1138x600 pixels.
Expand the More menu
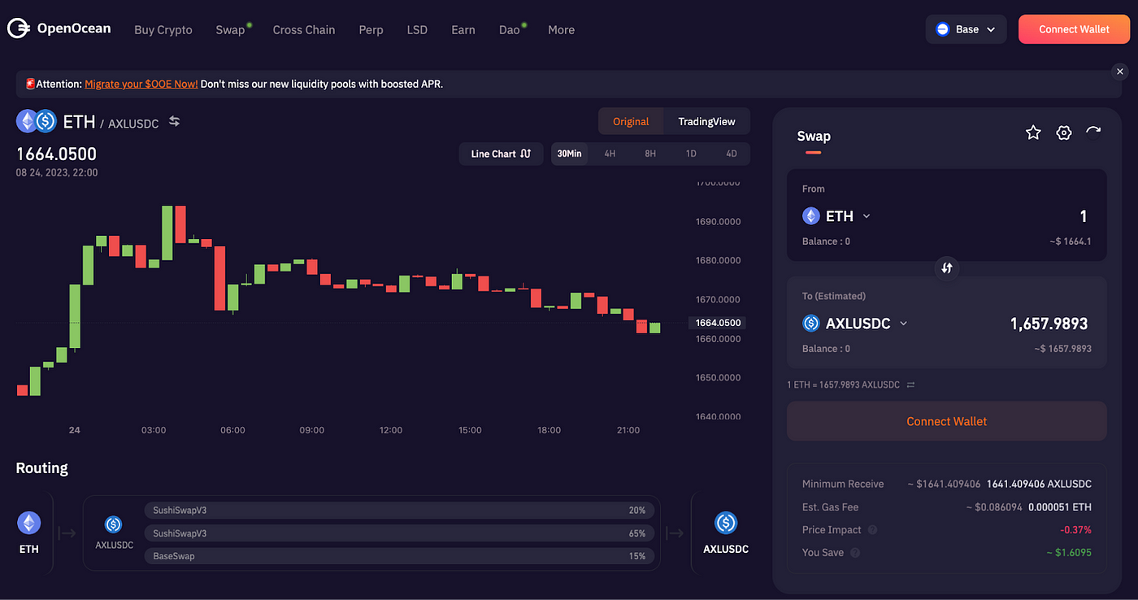click(561, 29)
